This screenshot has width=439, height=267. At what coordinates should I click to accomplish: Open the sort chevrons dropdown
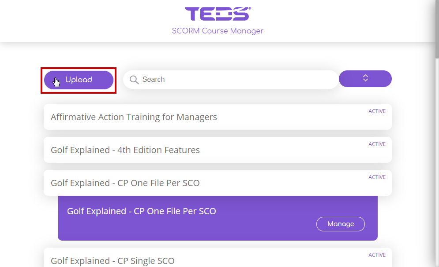point(365,78)
